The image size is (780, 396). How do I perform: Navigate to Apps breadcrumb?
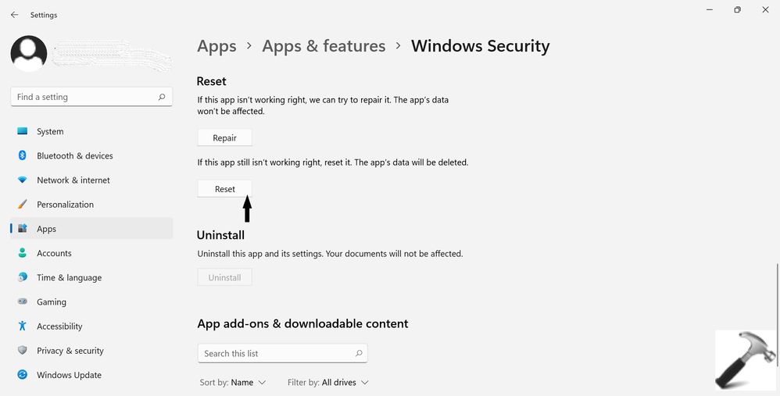click(x=217, y=46)
